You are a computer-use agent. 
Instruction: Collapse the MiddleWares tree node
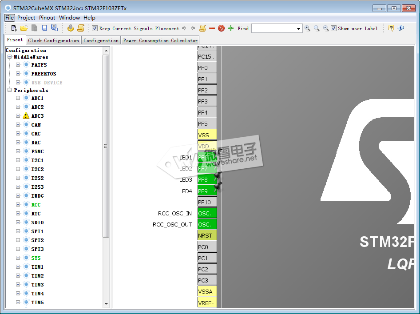click(x=10, y=57)
